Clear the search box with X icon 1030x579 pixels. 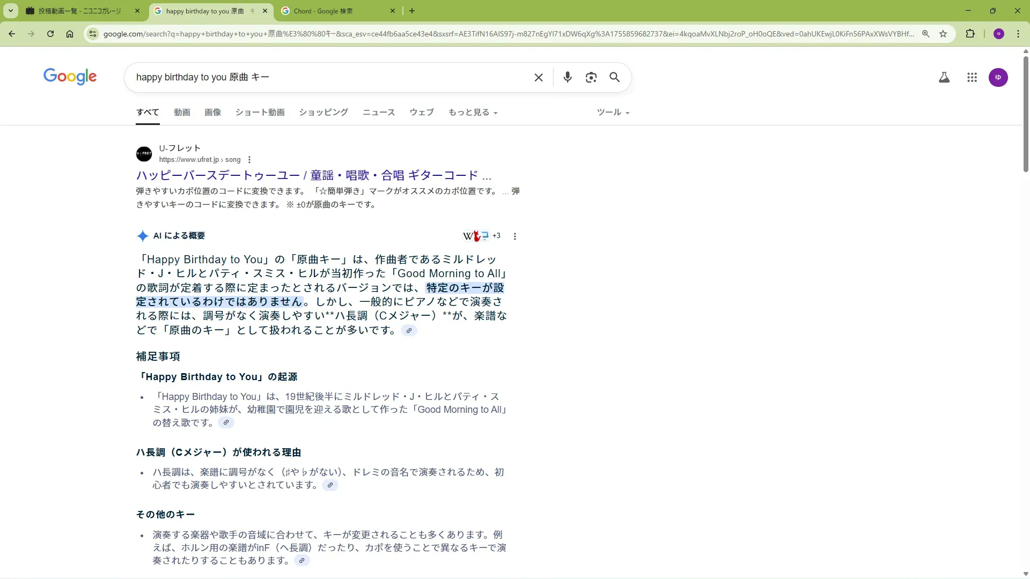(x=539, y=77)
